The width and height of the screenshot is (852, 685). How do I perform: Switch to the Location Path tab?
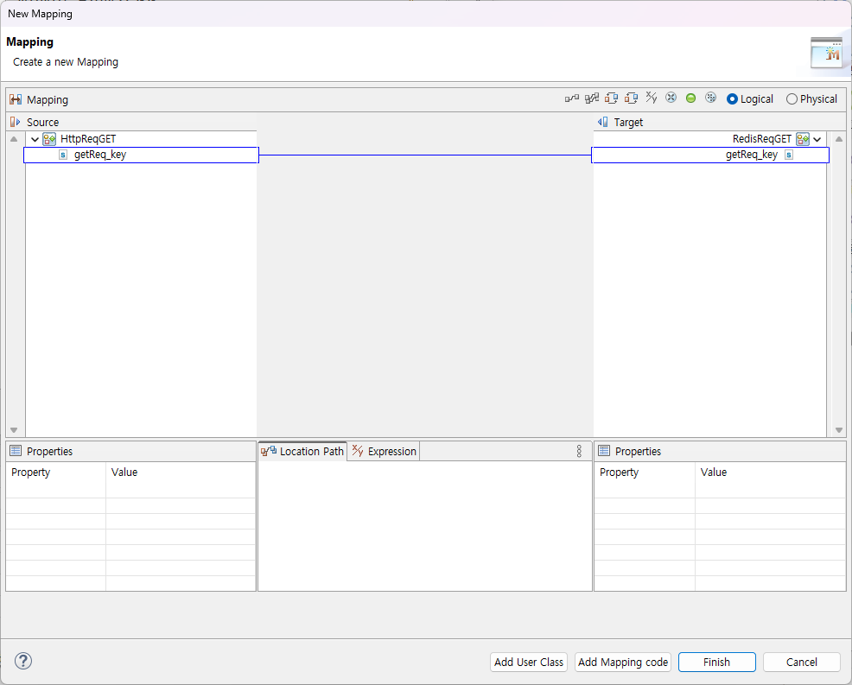(x=302, y=450)
